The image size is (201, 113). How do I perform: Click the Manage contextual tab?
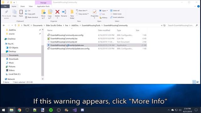point(43,3)
